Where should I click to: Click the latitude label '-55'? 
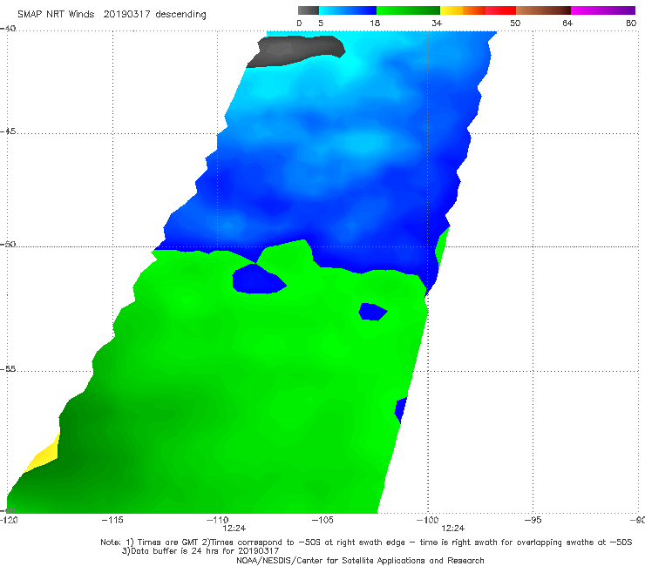click(x=8, y=369)
